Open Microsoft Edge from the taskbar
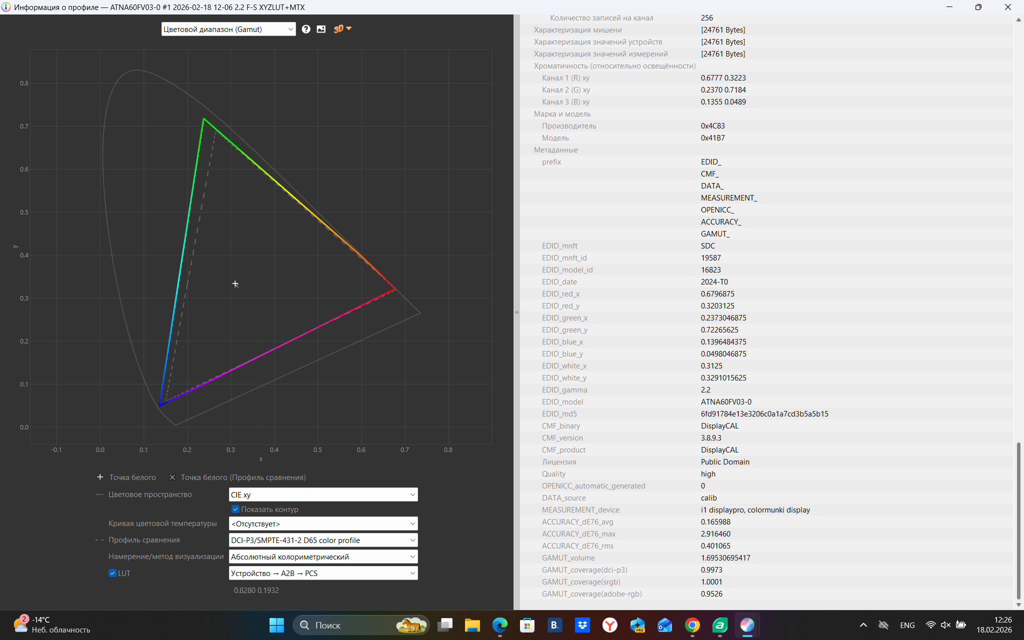The image size is (1024, 640). click(x=499, y=625)
